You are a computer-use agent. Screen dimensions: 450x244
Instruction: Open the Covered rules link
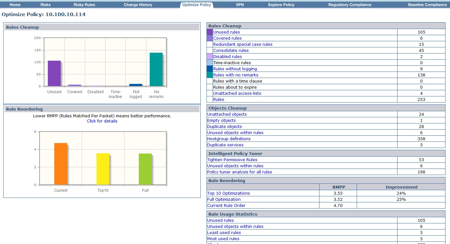(x=227, y=38)
